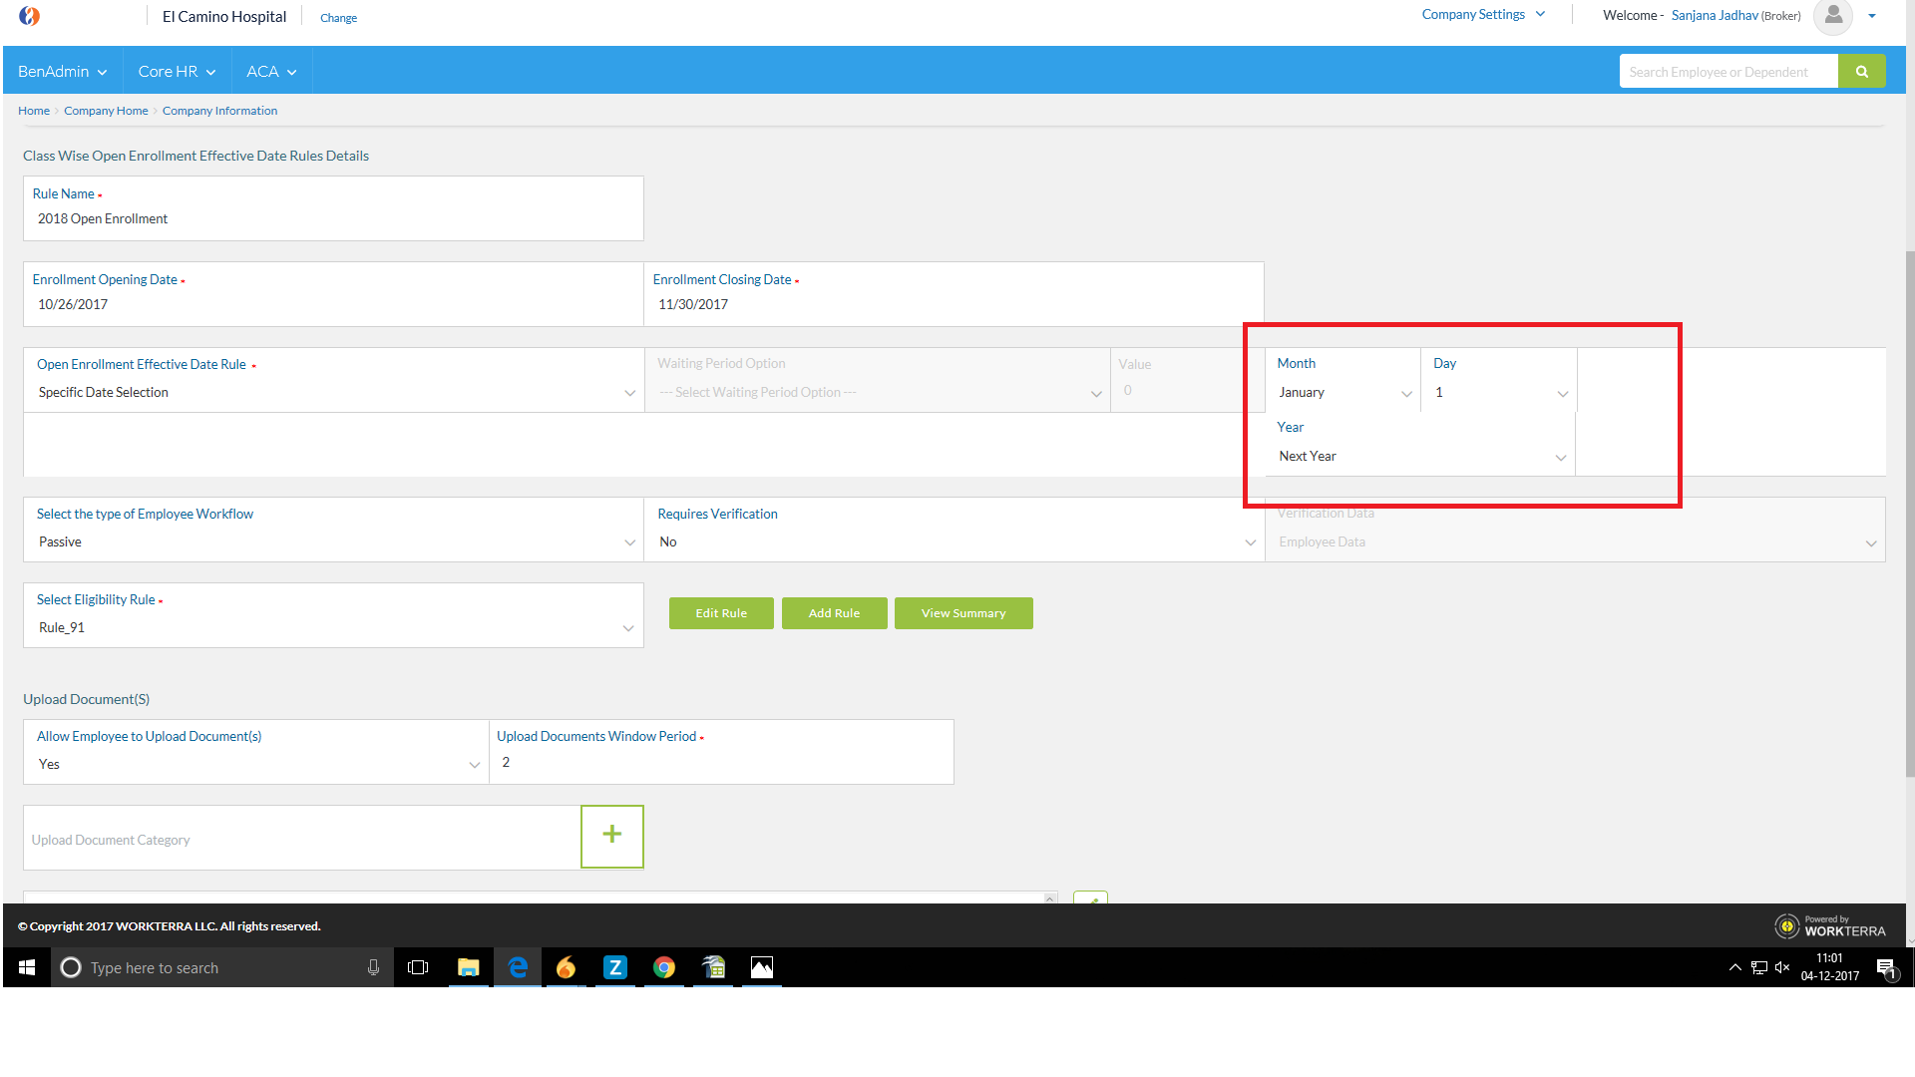Image resolution: width=1915 pixels, height=1077 pixels.
Task: Click the microphone icon in the search bar
Action: pos(374,967)
